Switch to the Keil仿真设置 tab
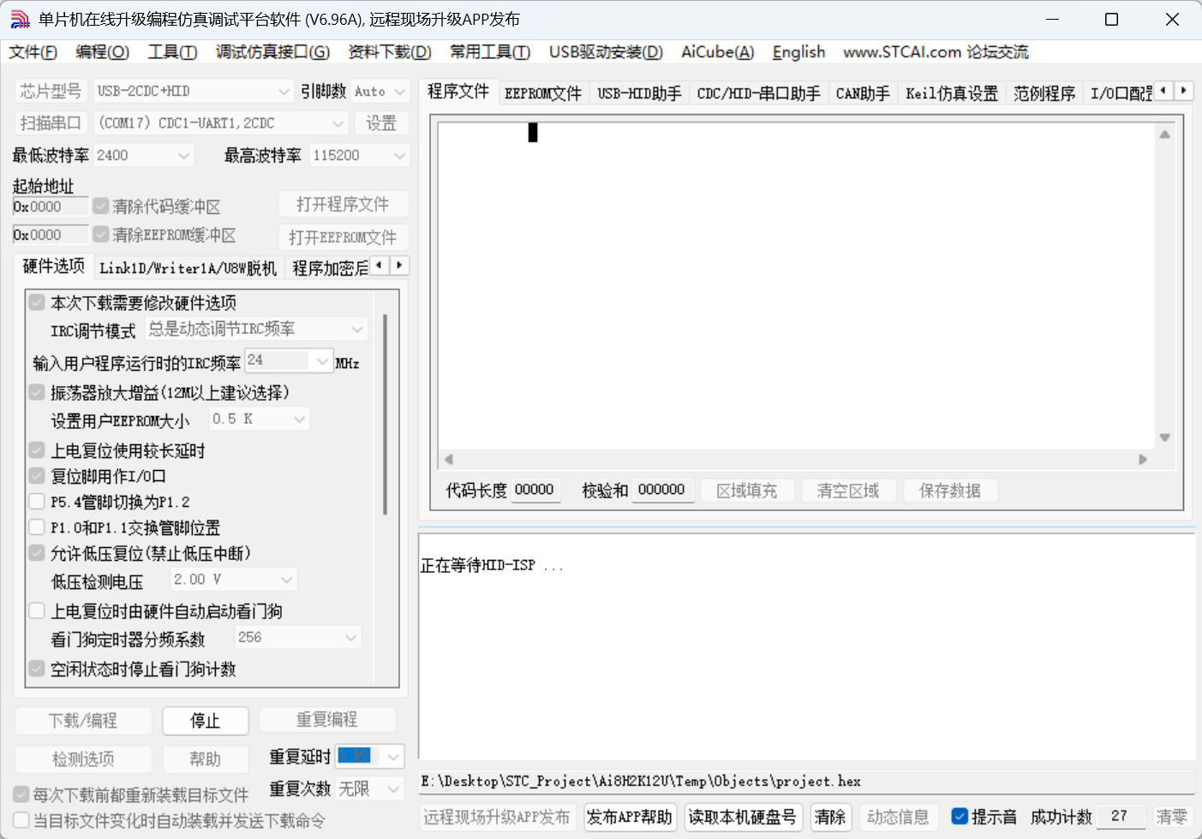This screenshot has width=1202, height=839. click(951, 93)
